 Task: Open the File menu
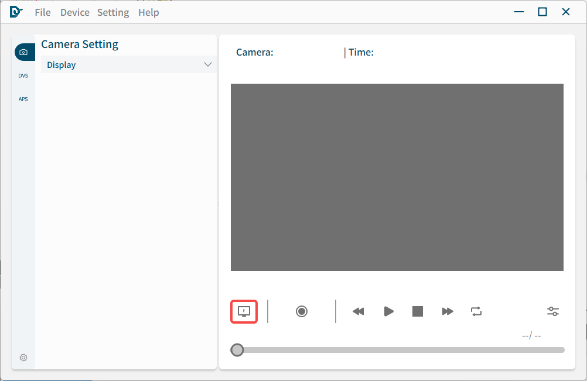click(x=43, y=12)
